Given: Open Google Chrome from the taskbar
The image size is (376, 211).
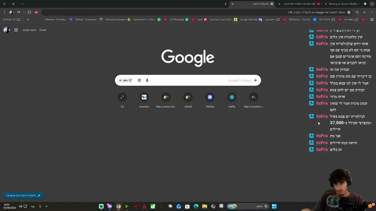Looking at the screenshot, I should click(x=118, y=206).
